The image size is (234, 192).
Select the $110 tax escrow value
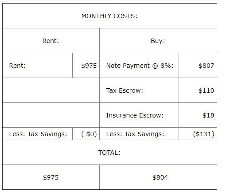click(x=206, y=90)
